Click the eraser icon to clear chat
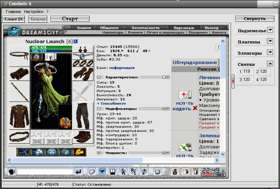280x189 pixels. pos(92,172)
